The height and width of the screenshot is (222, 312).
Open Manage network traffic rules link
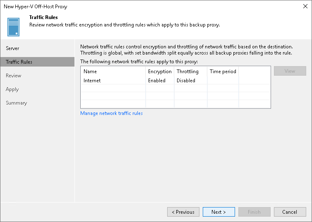[111, 113]
